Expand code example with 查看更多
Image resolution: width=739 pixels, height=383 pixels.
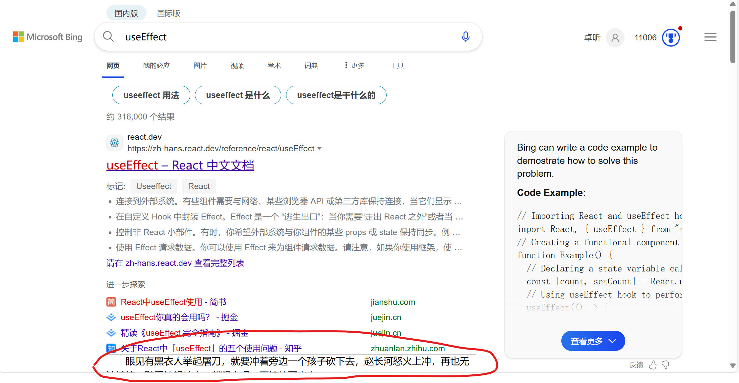pos(593,341)
